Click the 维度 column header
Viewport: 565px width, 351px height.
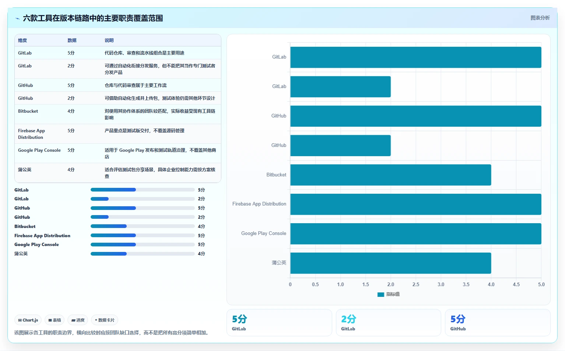point(22,41)
